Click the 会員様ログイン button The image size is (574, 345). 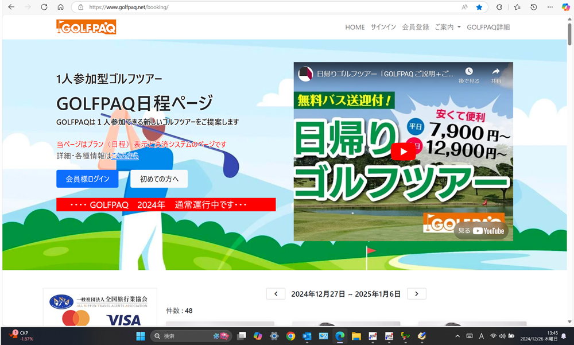point(87,179)
